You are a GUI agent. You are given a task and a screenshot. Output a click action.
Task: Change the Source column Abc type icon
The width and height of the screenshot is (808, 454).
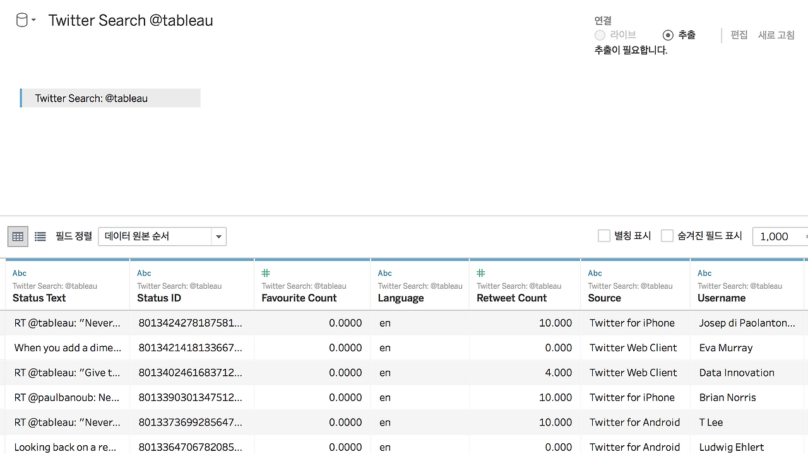pos(595,273)
